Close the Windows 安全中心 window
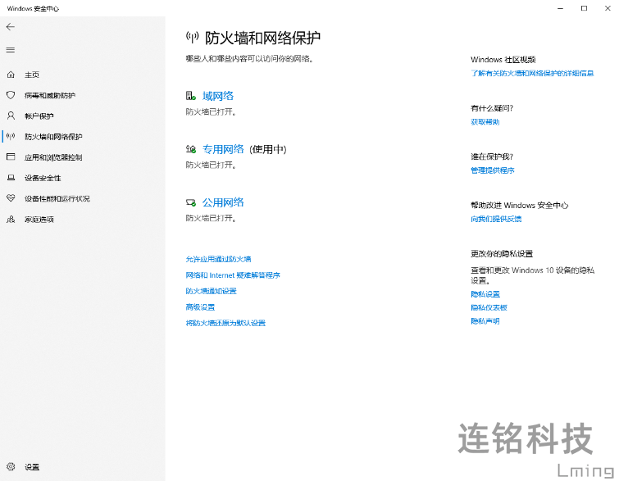This screenshot has height=481, width=619. tap(608, 8)
